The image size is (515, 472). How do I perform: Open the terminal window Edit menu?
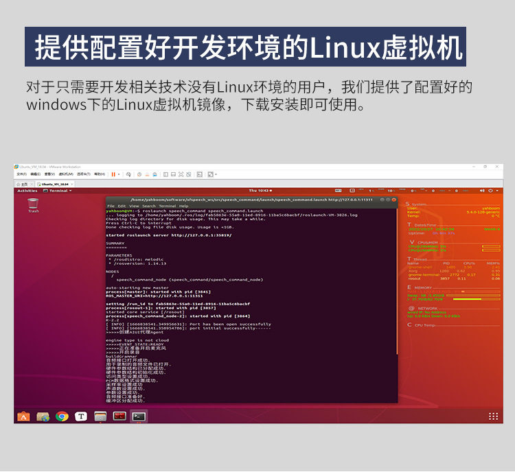pos(122,206)
